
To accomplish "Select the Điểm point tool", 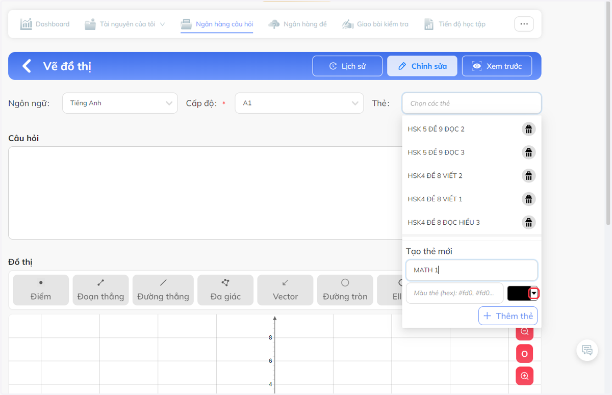I will pos(41,290).
